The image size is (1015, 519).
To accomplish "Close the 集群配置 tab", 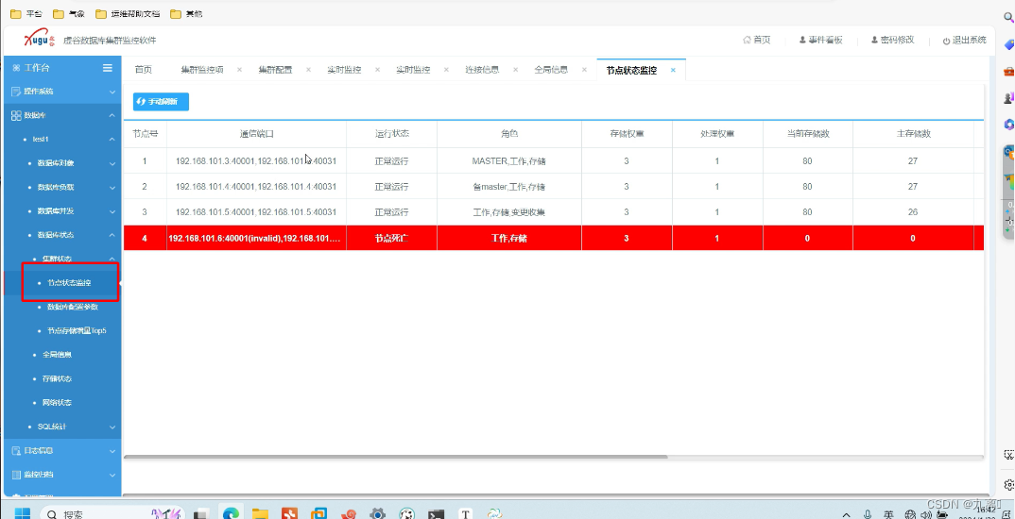I will (x=308, y=70).
